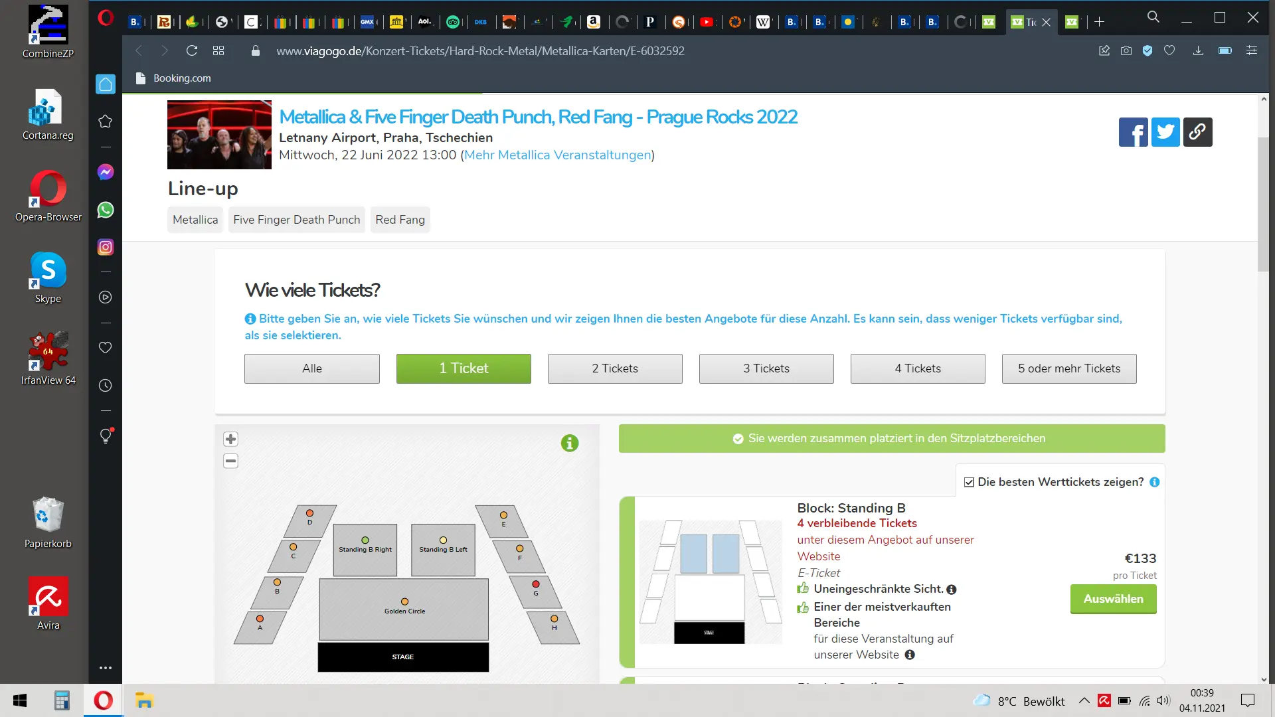Expand system tray hidden icons chevron
The width and height of the screenshot is (1275, 717).
(x=1084, y=700)
